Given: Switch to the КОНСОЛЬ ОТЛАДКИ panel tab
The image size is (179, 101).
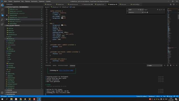Looking at the screenshot, I should [63, 65].
